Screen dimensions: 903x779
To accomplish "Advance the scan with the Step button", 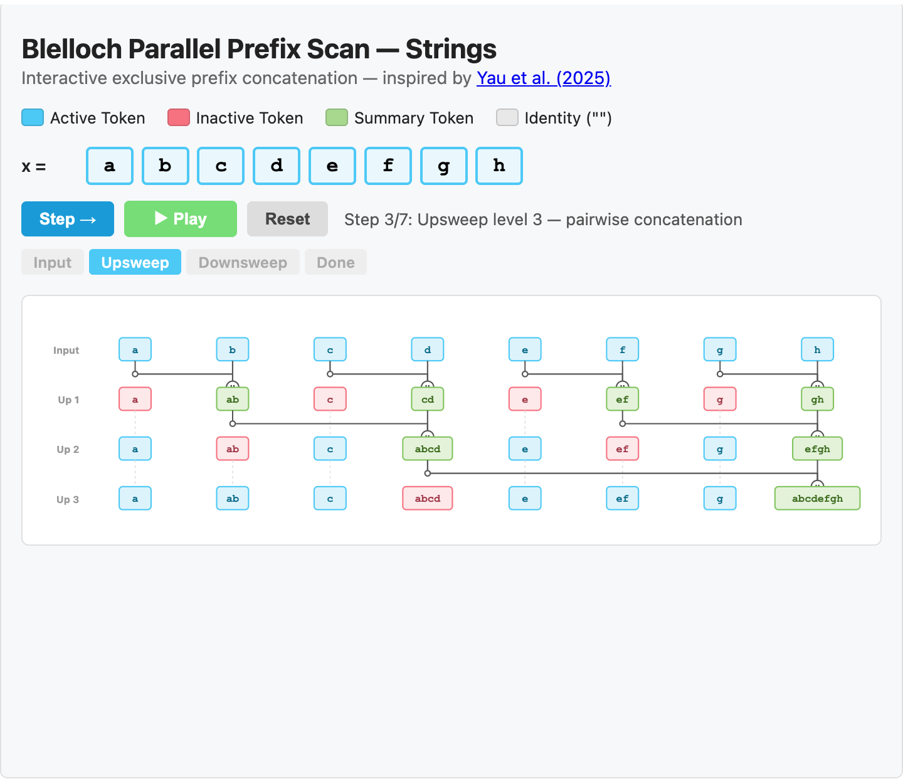I will [x=67, y=218].
